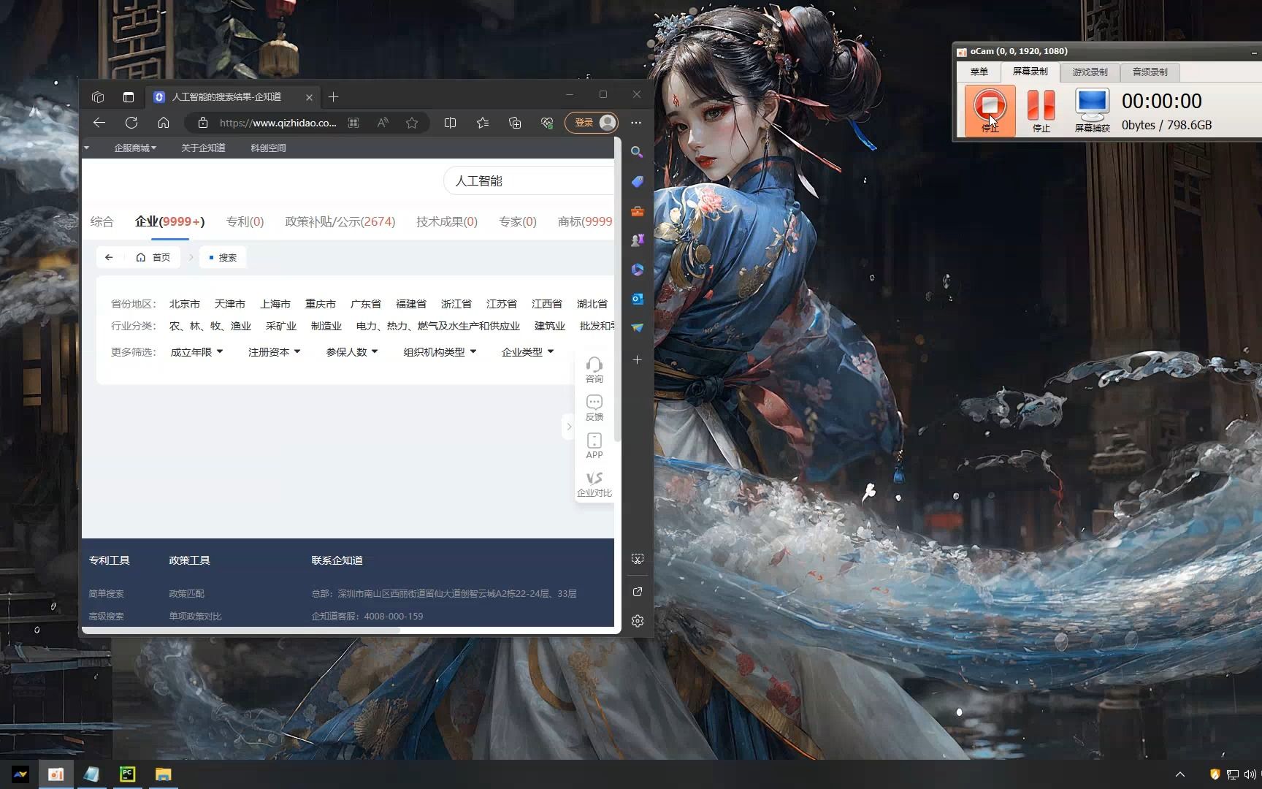
Task: Open Edge sidebar Drop icon
Action: point(637,328)
